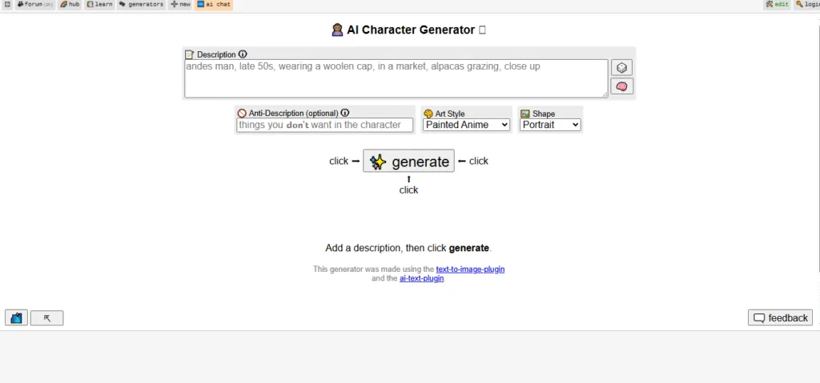Open the feedback button

click(x=780, y=317)
